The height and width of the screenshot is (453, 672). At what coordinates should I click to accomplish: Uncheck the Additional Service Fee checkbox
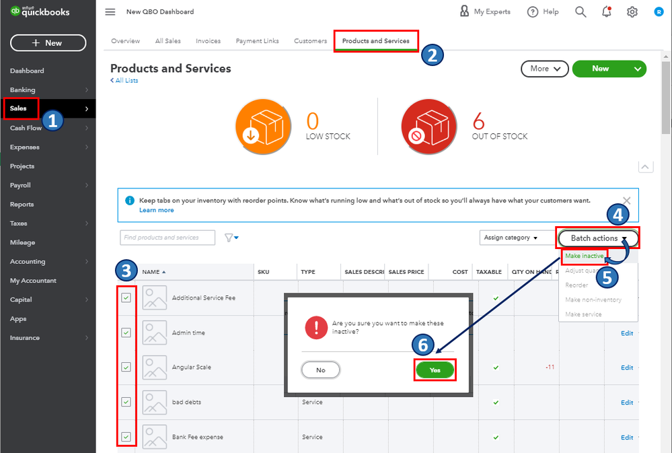(x=126, y=298)
